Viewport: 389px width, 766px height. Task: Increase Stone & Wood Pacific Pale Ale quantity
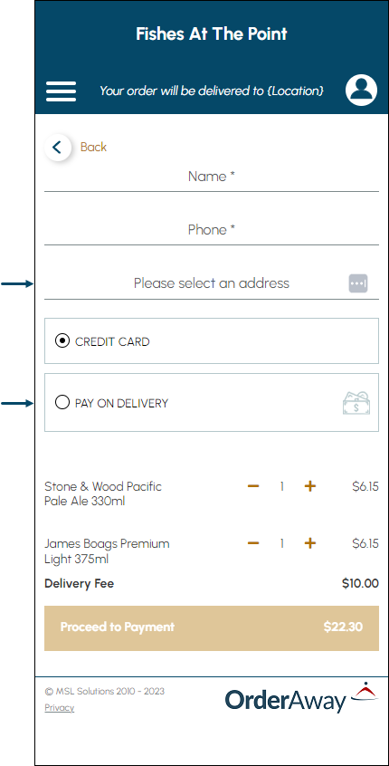[310, 486]
